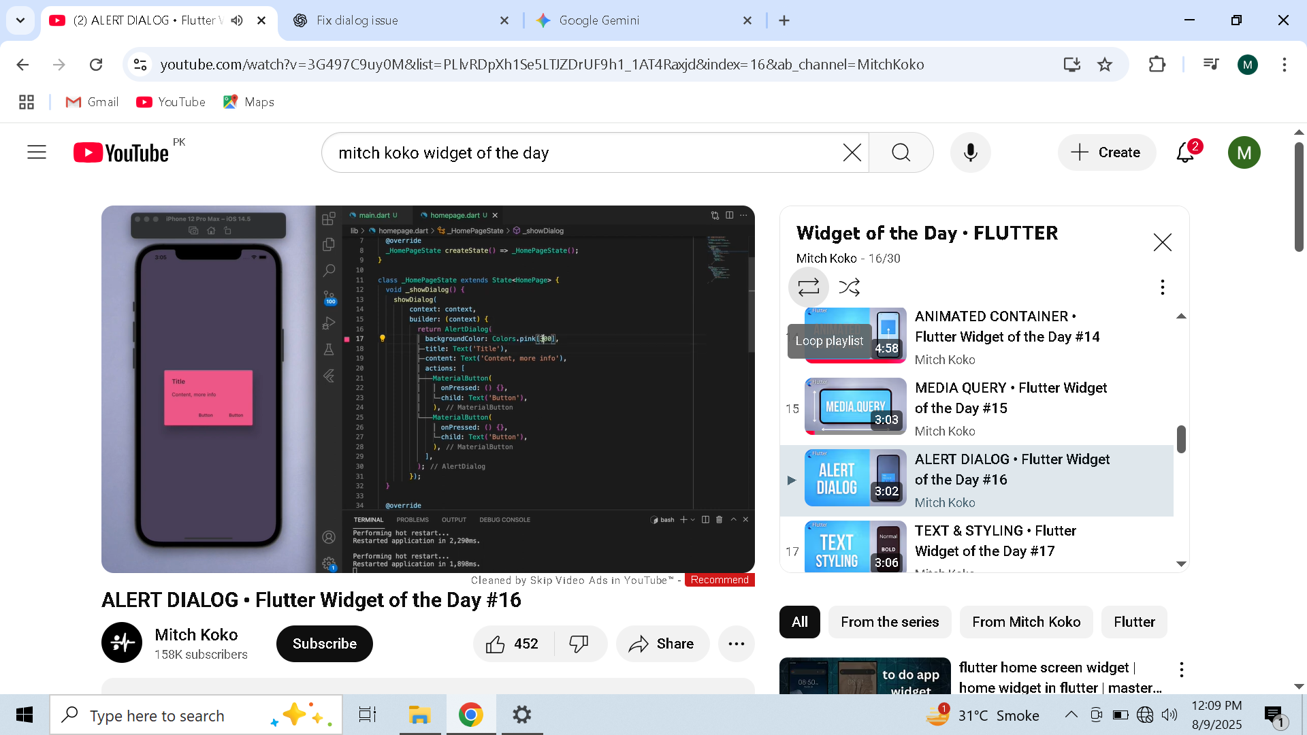The image size is (1307, 735).
Task: Open Settings from the taskbar
Action: point(521,715)
